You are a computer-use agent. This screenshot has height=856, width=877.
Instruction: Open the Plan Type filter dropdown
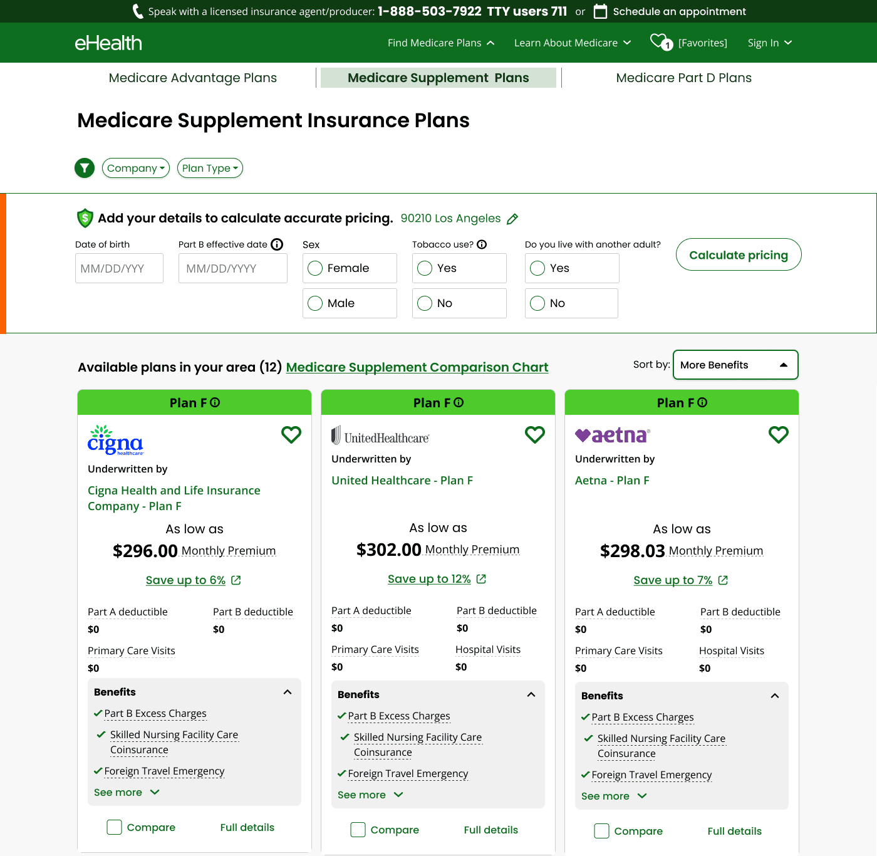click(210, 168)
